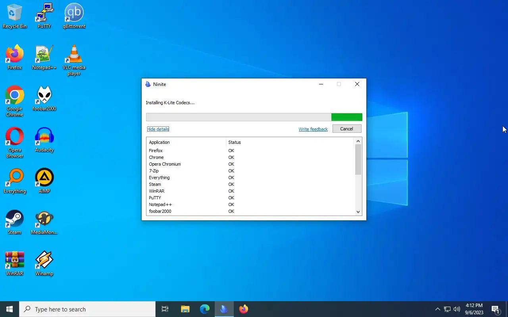This screenshot has width=508, height=317.
Task: Select the MediaMonkey desktop shortcut
Action: (44, 222)
